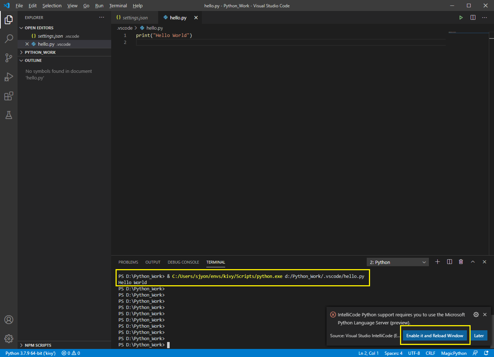Select hello.py in Open Editors list

64,44
